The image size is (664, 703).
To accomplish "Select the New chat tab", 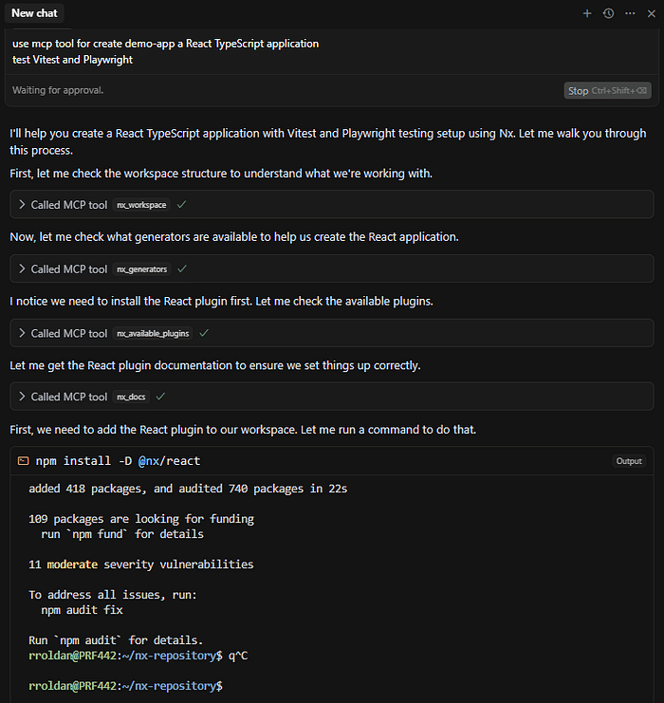I will [x=34, y=13].
